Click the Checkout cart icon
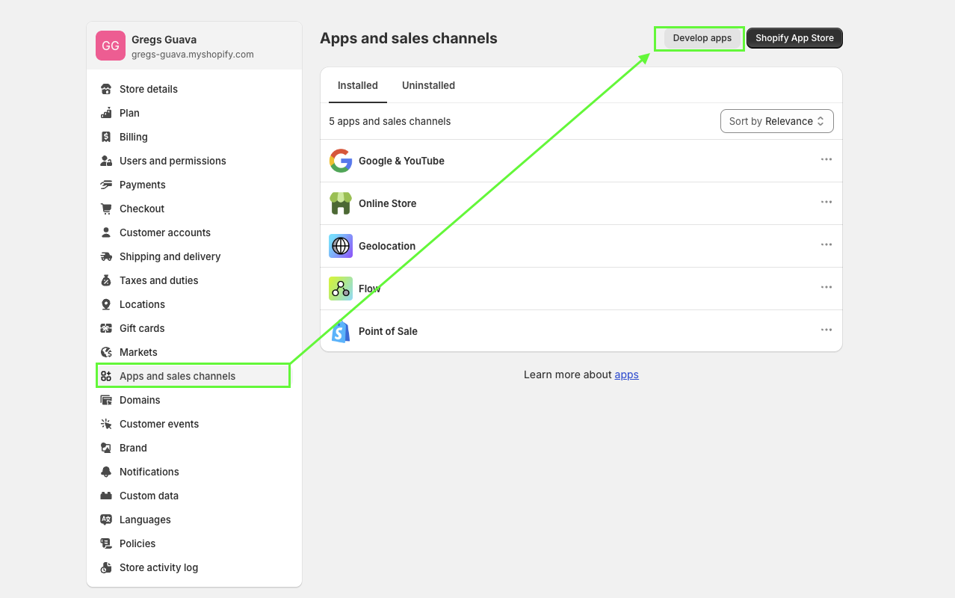Viewport: 955px width, 598px height. pos(106,209)
